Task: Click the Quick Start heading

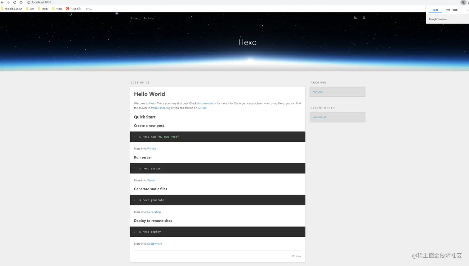Action: click(x=145, y=117)
